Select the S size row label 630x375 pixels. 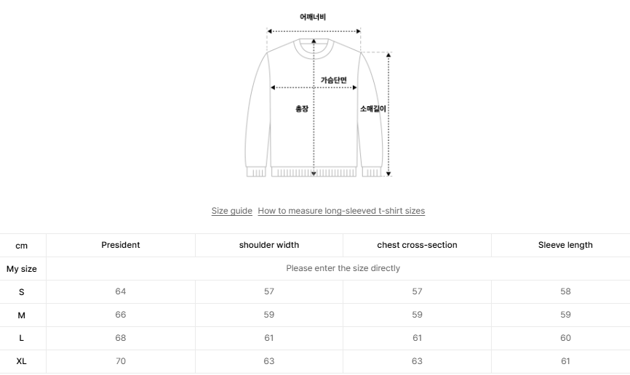[22, 291]
